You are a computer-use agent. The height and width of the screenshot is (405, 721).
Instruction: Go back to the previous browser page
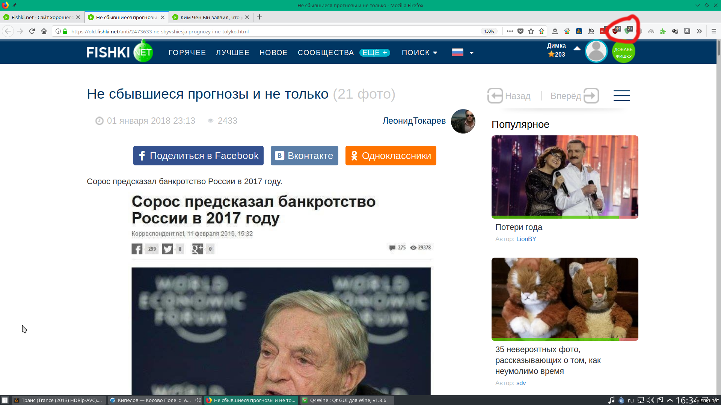point(8,31)
